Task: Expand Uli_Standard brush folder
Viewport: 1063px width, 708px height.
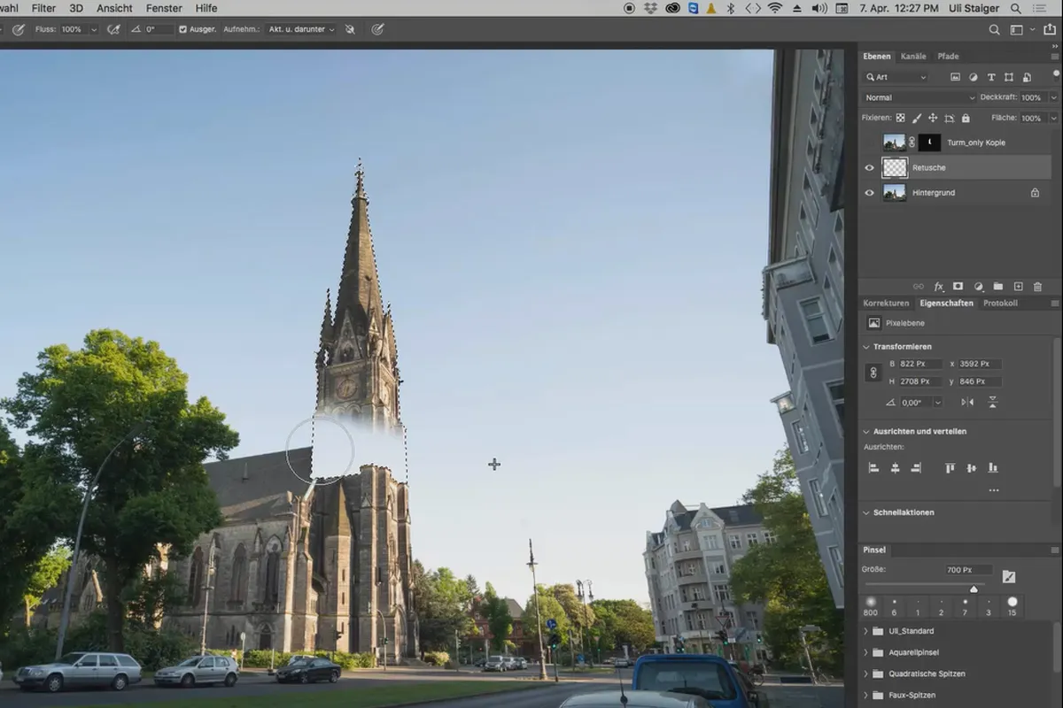Action: point(866,631)
